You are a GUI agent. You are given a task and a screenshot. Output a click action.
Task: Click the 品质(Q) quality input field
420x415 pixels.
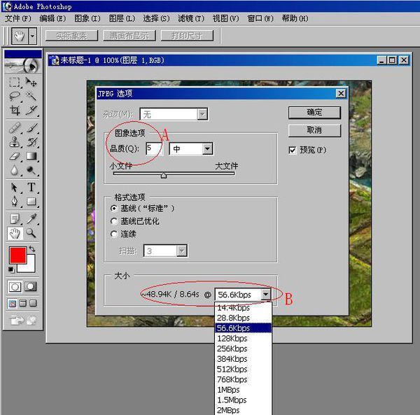coord(154,148)
